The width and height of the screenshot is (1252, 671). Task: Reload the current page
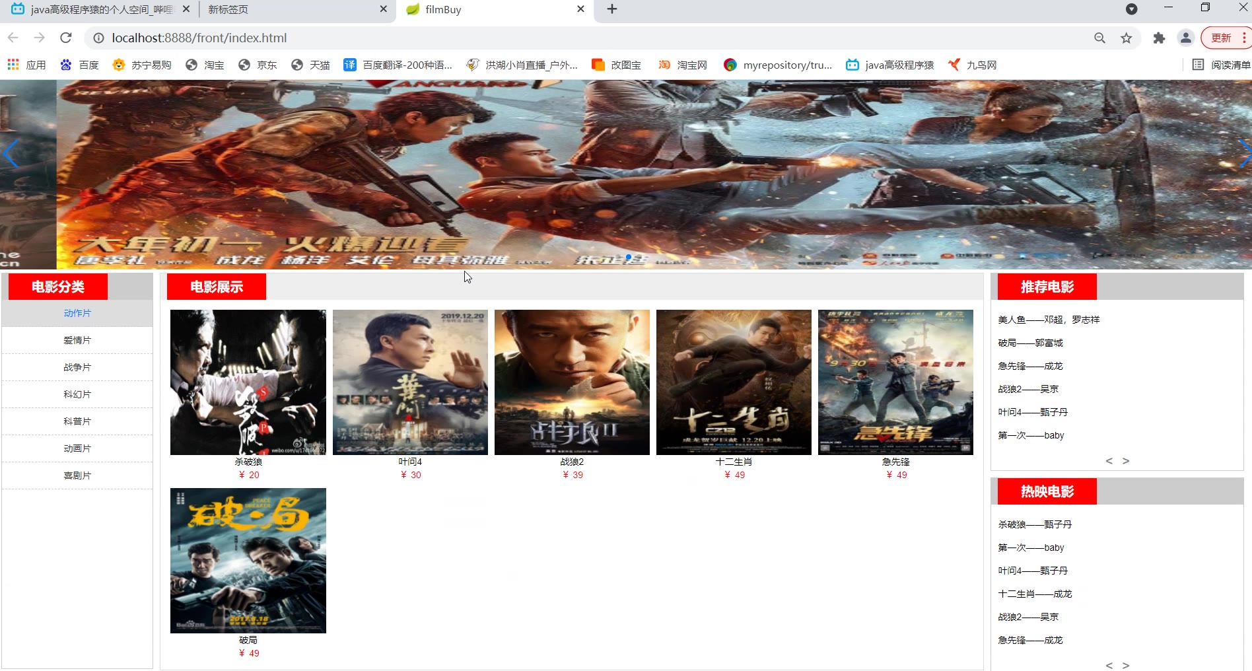(66, 38)
